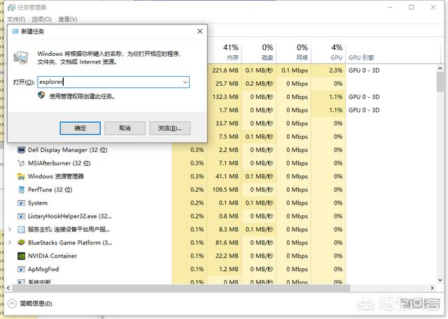Select the MSIAfterburner process icon
The image size is (448, 319).
(x=21, y=163)
